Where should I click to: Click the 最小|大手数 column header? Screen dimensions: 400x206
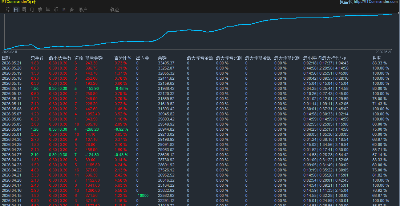[x=60, y=58]
